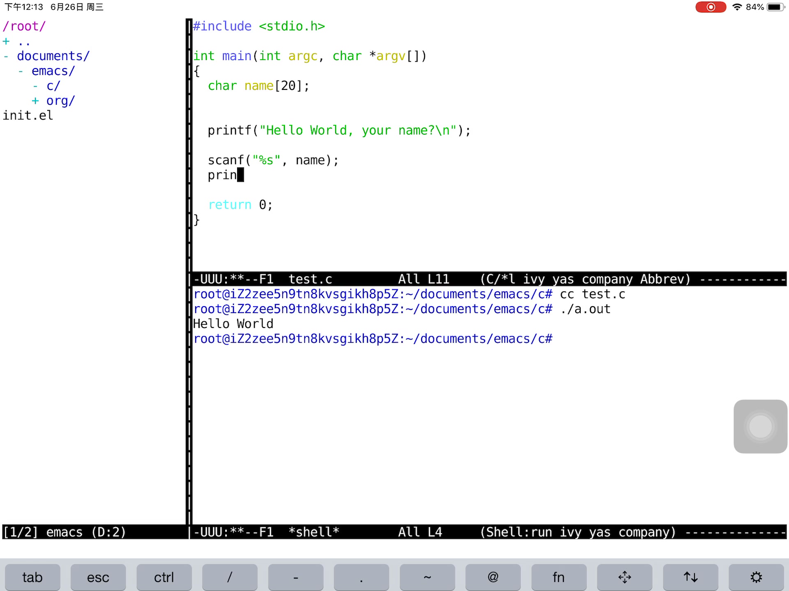Tap the red screen recording indicator
The width and height of the screenshot is (789, 591).
pyautogui.click(x=711, y=7)
